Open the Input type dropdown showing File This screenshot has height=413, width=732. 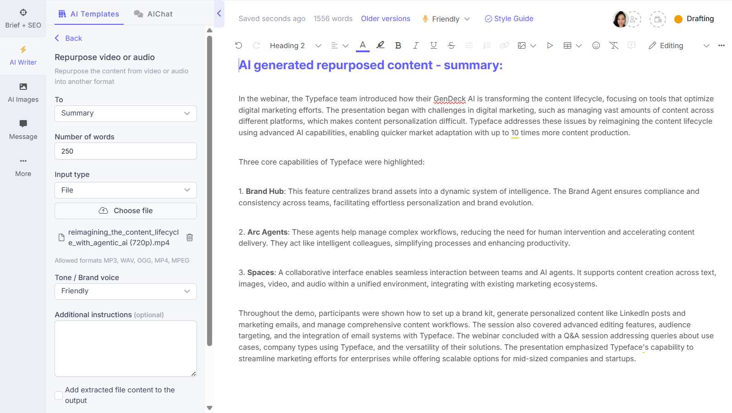pos(126,190)
